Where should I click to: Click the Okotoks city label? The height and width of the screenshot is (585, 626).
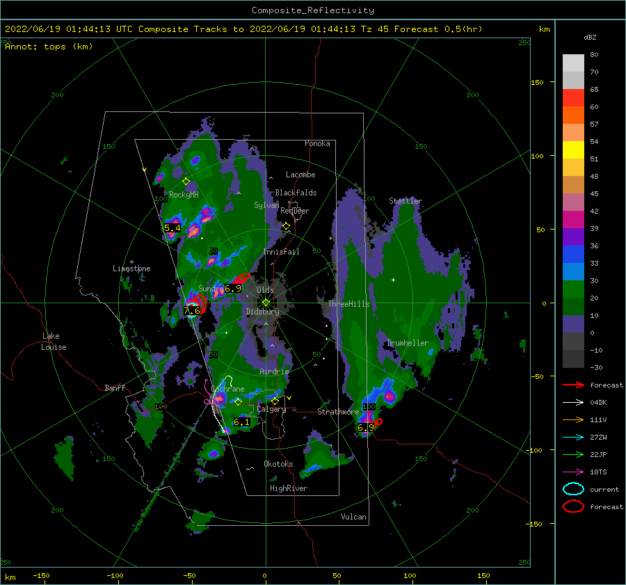(x=278, y=464)
